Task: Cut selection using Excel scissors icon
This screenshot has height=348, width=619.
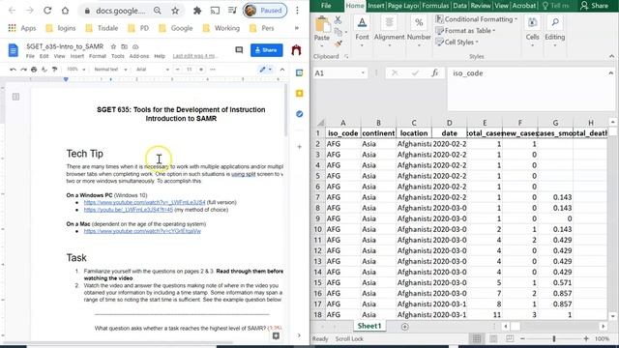Action: (x=338, y=19)
